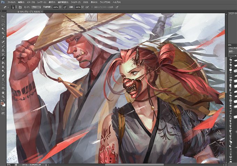237x166 pixels.
Task: Select the Eyedropper tool
Action: tap(3, 37)
